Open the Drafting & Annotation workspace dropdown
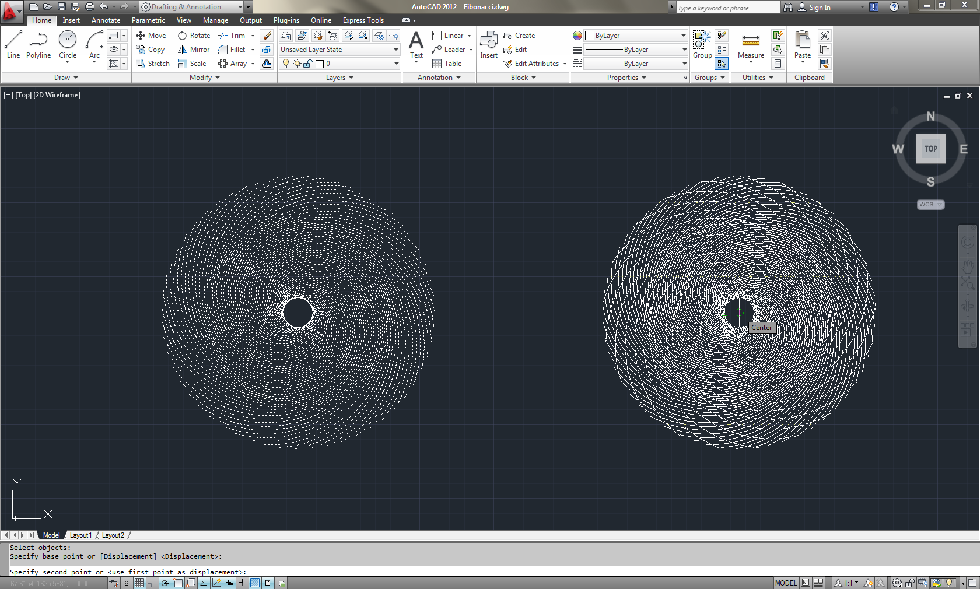This screenshot has width=980, height=589. click(191, 7)
